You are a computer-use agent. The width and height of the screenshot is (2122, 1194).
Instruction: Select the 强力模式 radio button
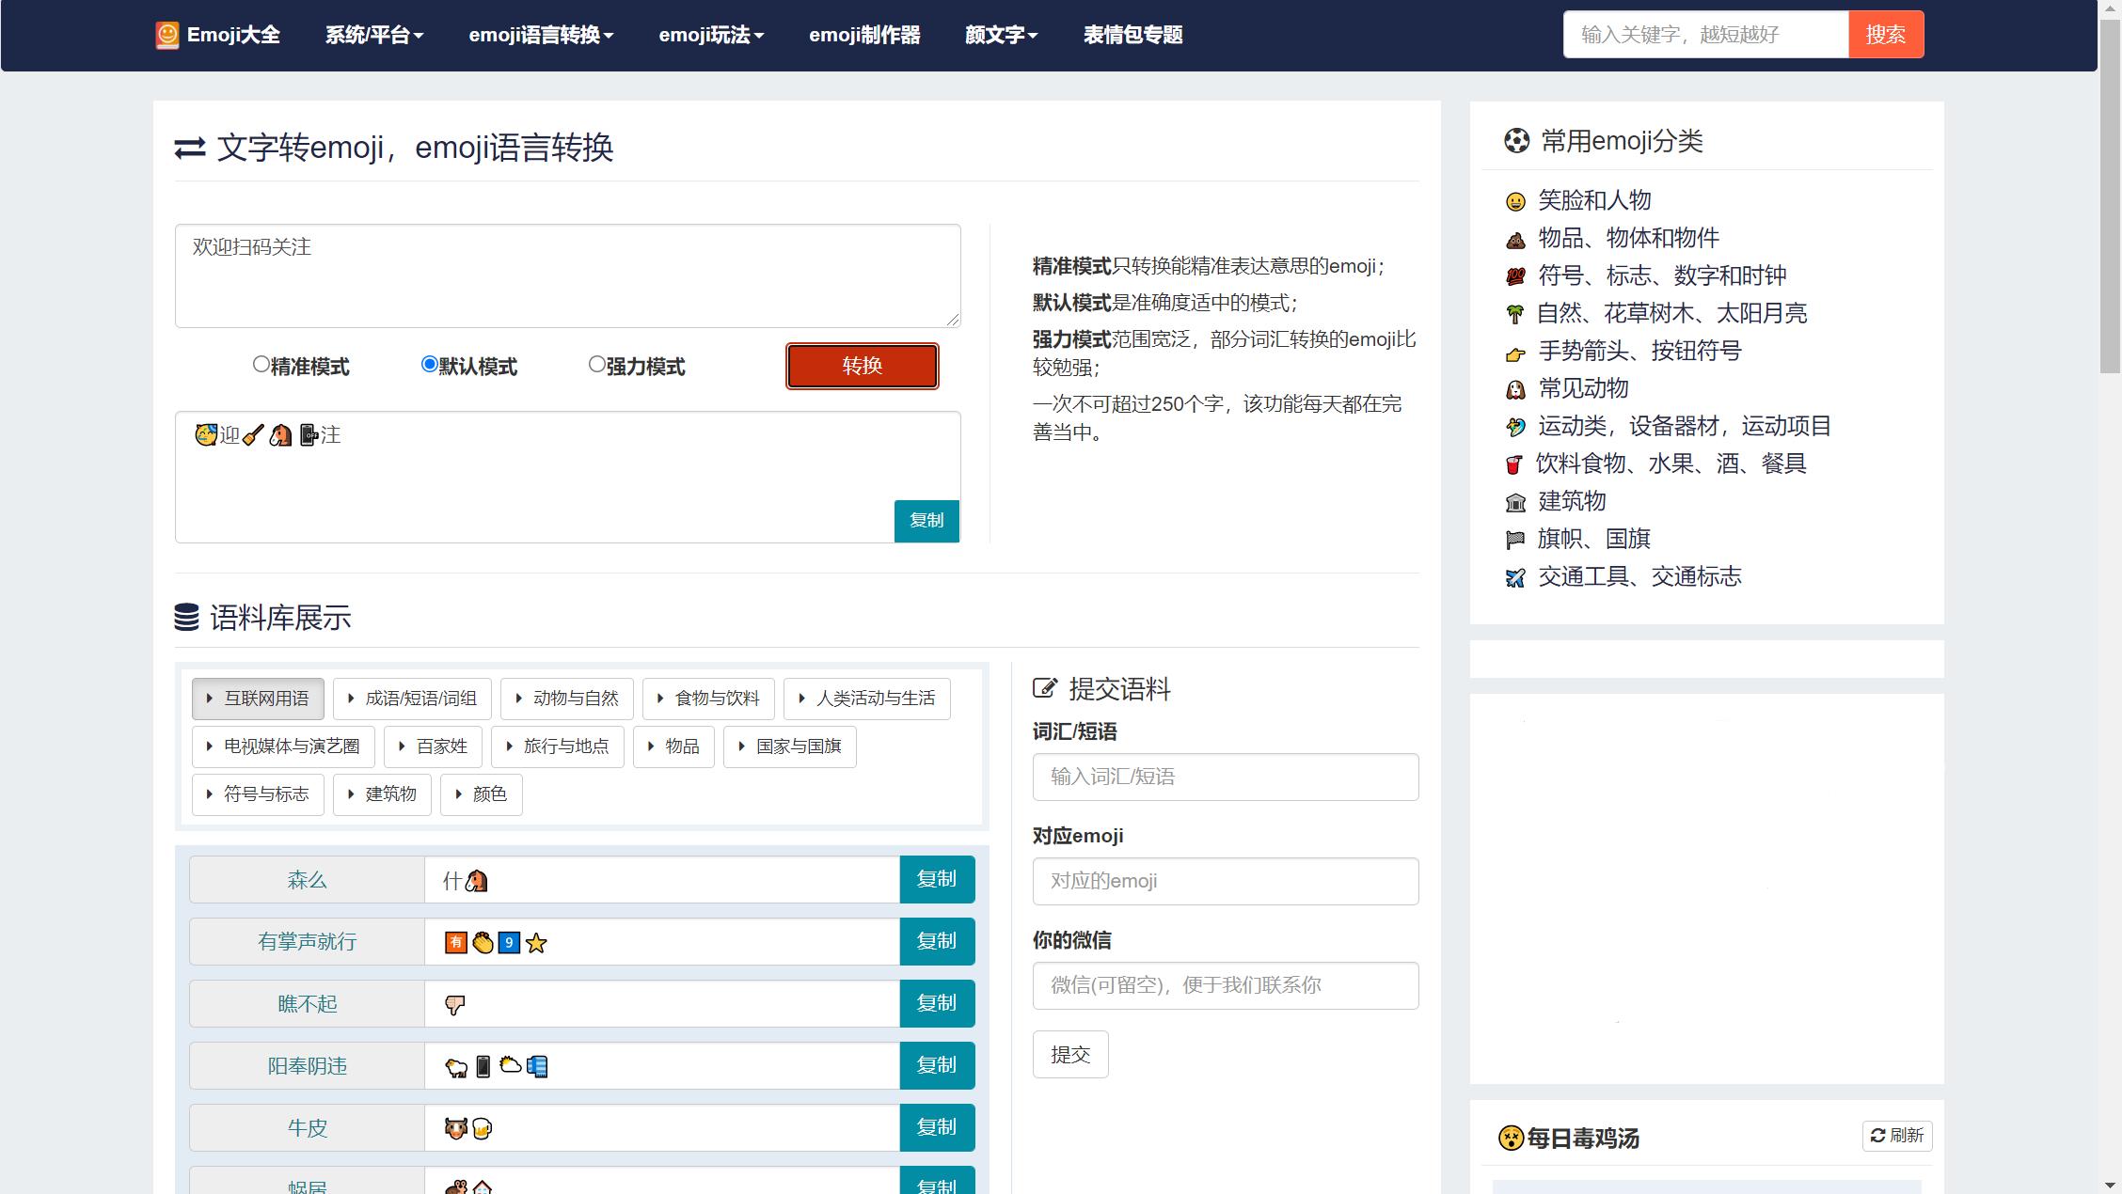595,364
